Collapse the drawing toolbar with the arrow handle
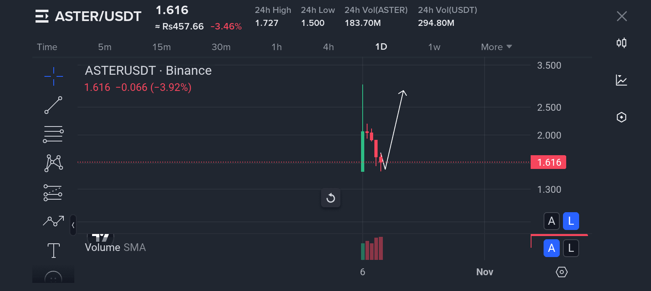 click(x=73, y=225)
